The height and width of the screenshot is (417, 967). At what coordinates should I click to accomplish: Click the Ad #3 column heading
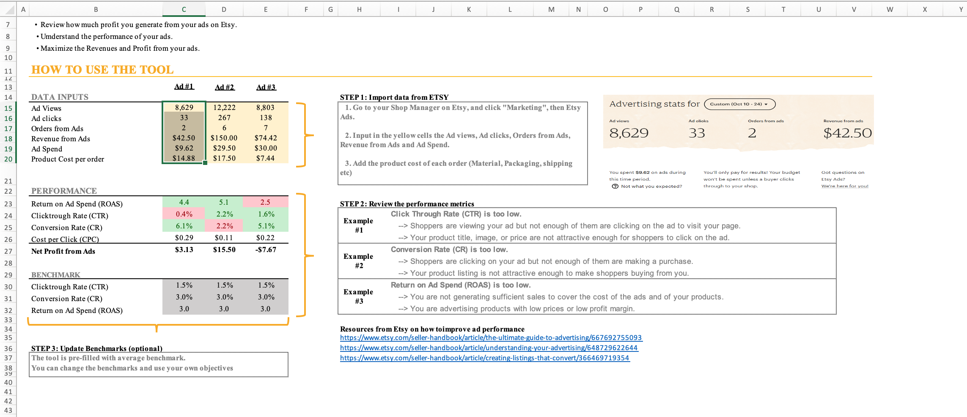pyautogui.click(x=266, y=87)
